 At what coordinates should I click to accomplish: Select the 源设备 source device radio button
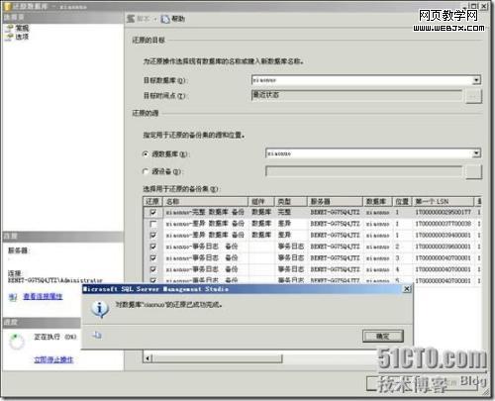click(146, 171)
